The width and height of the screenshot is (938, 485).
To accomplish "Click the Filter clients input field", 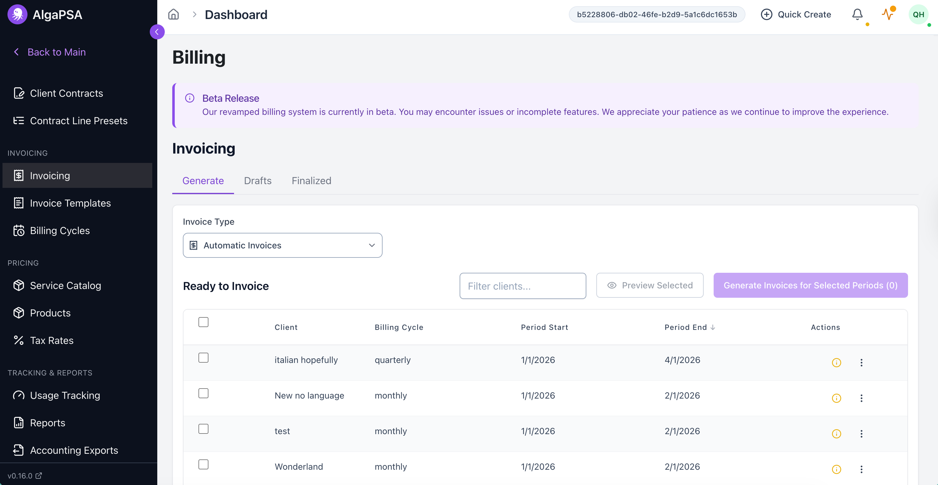I will click(x=523, y=286).
